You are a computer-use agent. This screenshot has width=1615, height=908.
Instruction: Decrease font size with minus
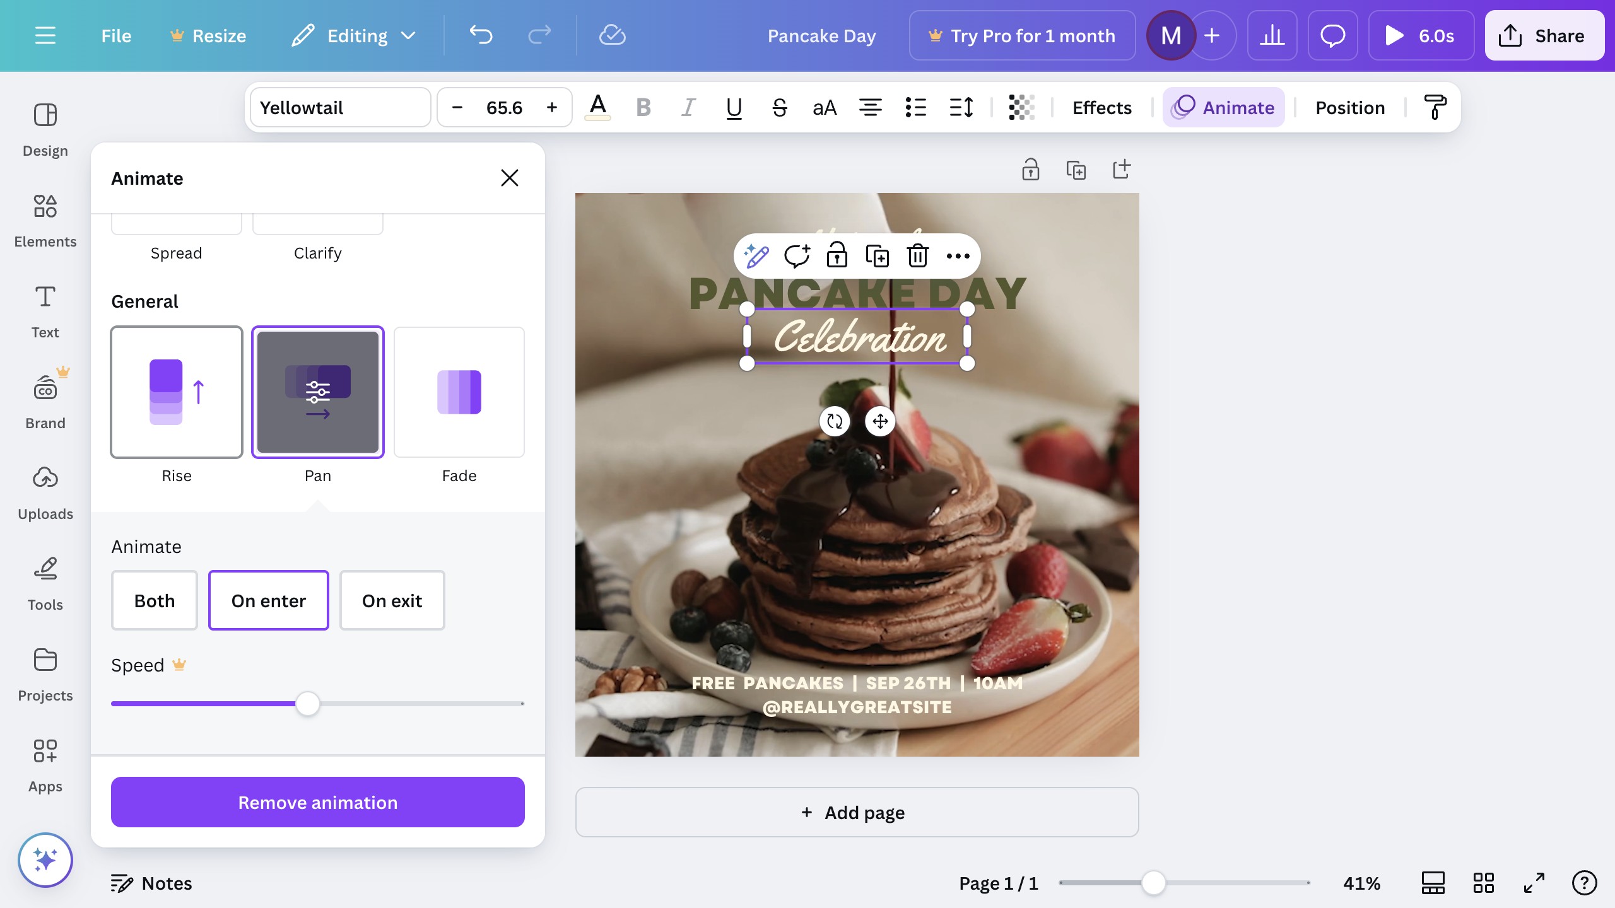point(457,107)
